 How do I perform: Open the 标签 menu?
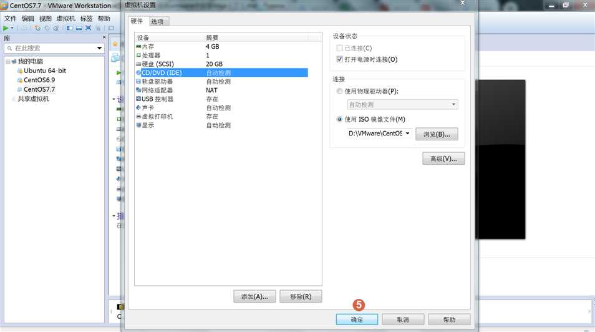tap(86, 18)
